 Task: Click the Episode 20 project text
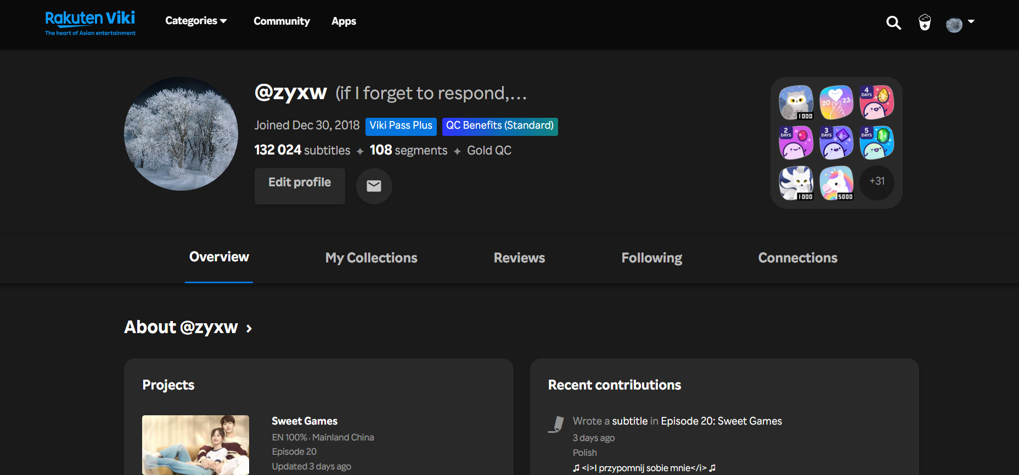[x=294, y=451]
